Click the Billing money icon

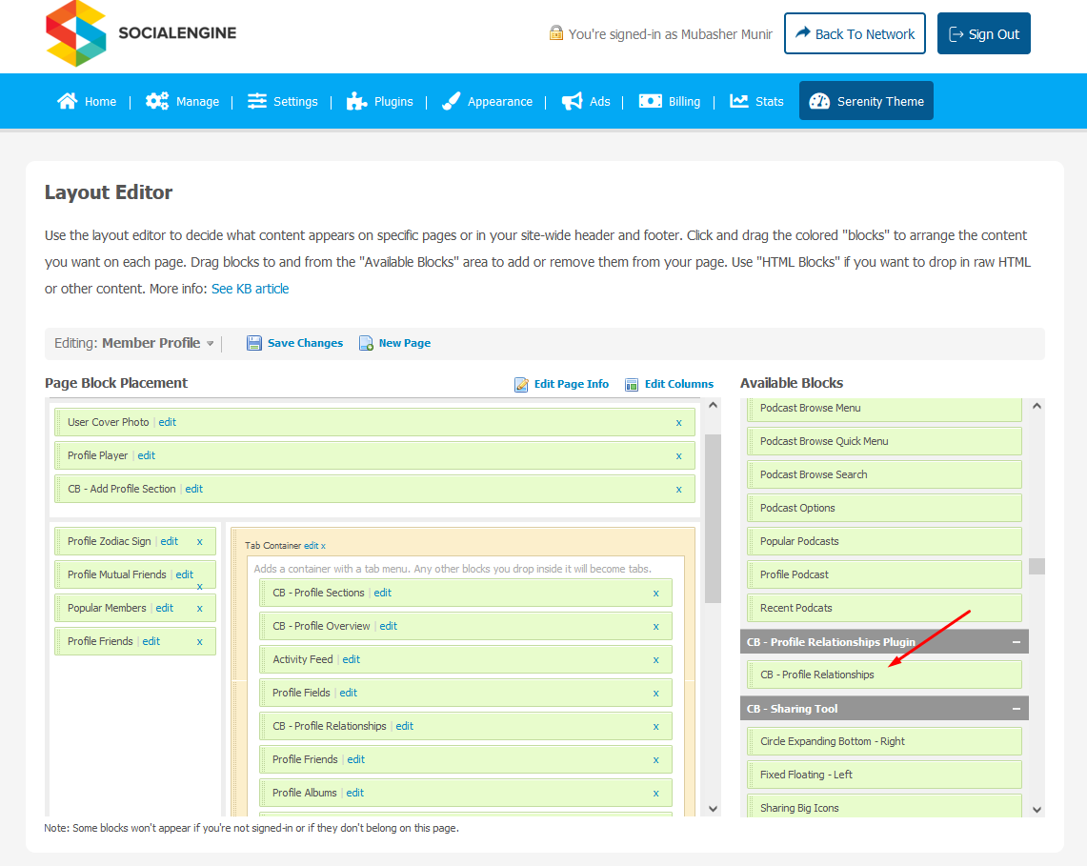[x=651, y=101]
